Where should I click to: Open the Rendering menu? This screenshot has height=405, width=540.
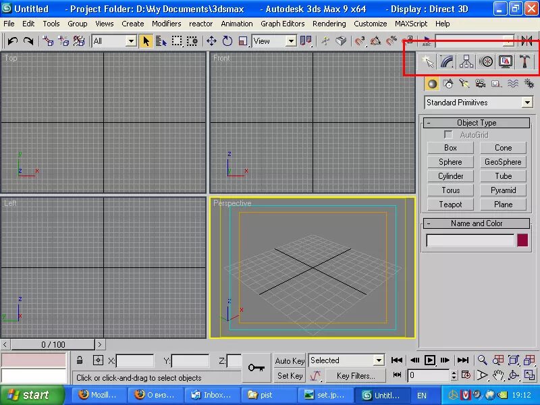click(329, 24)
